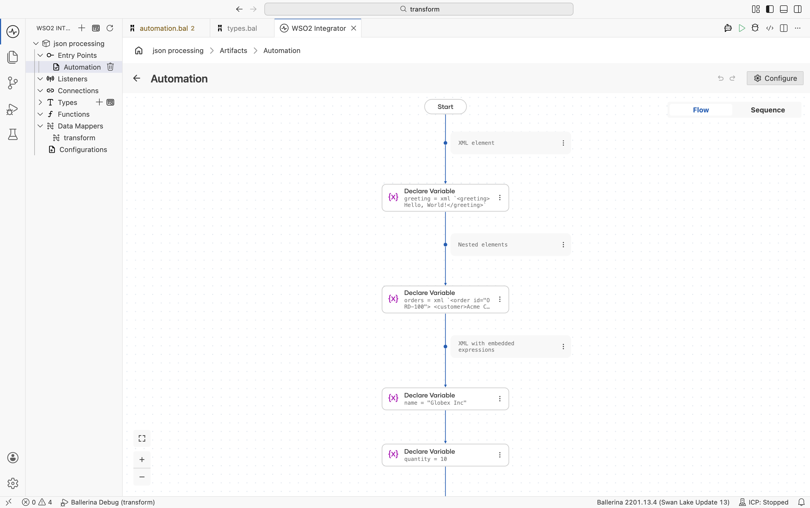Click the Configure button

click(x=775, y=78)
